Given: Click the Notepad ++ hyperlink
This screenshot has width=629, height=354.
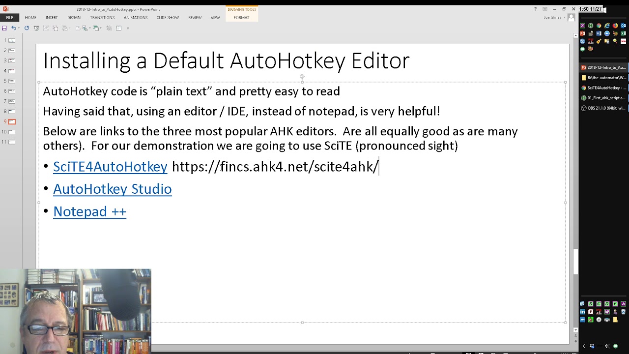Looking at the screenshot, I should click(90, 211).
